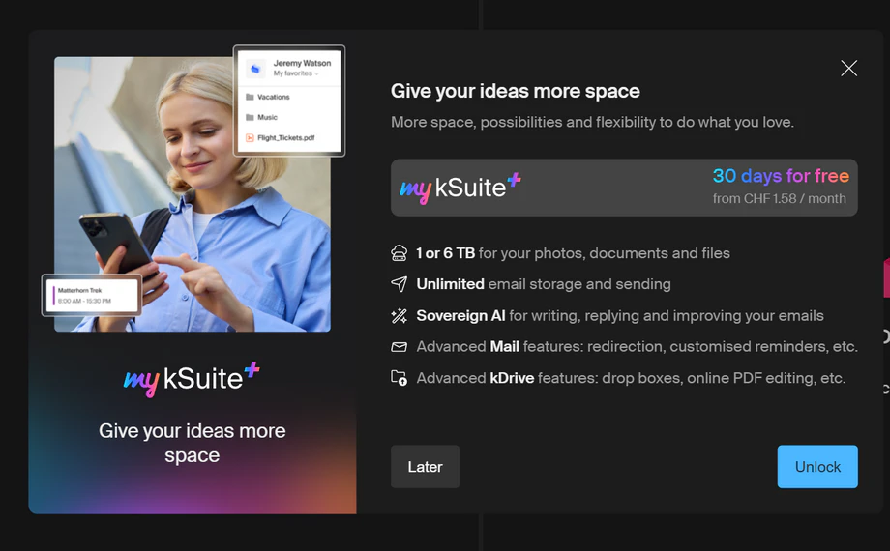Viewport: 890px width, 551px height.
Task: Click the 'Give your ideas more space' caption under the logo
Action: point(192,443)
